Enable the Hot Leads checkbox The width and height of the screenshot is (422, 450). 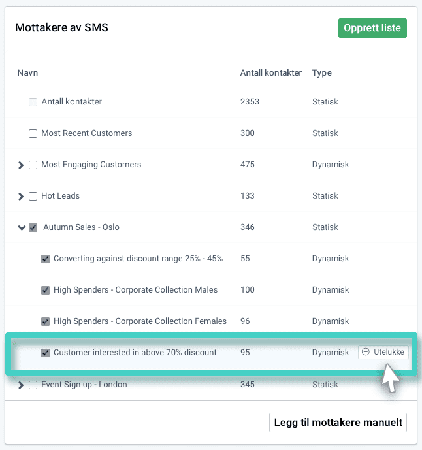[33, 197]
